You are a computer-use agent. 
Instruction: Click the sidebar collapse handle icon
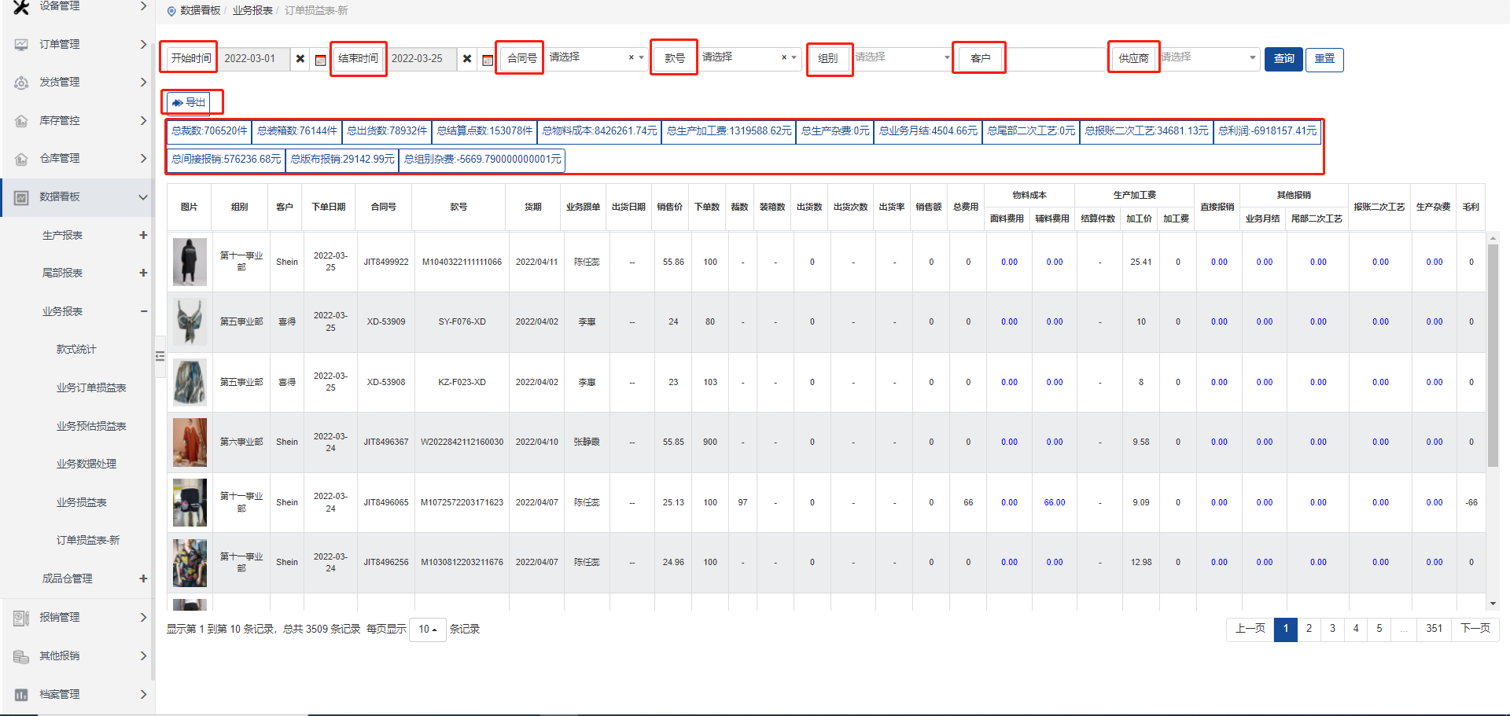coord(160,356)
